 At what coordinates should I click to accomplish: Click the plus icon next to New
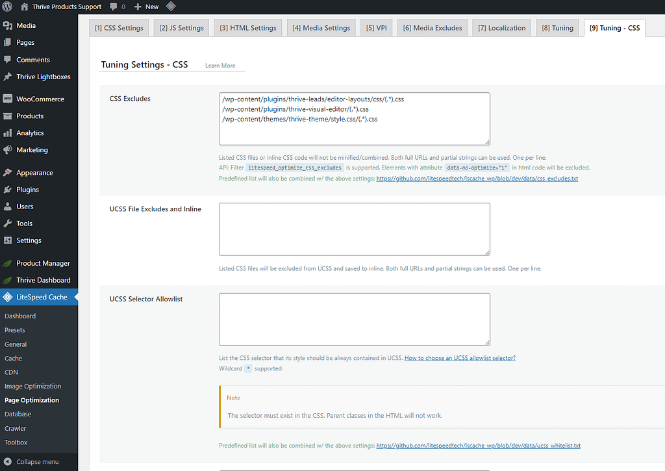coord(138,6)
